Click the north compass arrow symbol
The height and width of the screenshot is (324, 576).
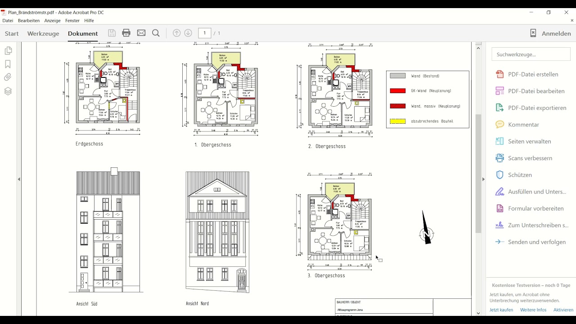426,228
